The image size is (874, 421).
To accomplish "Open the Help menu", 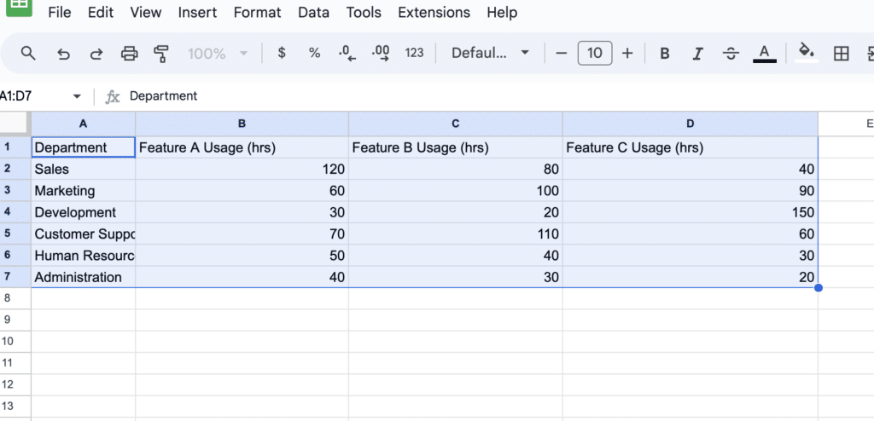I will point(502,12).
